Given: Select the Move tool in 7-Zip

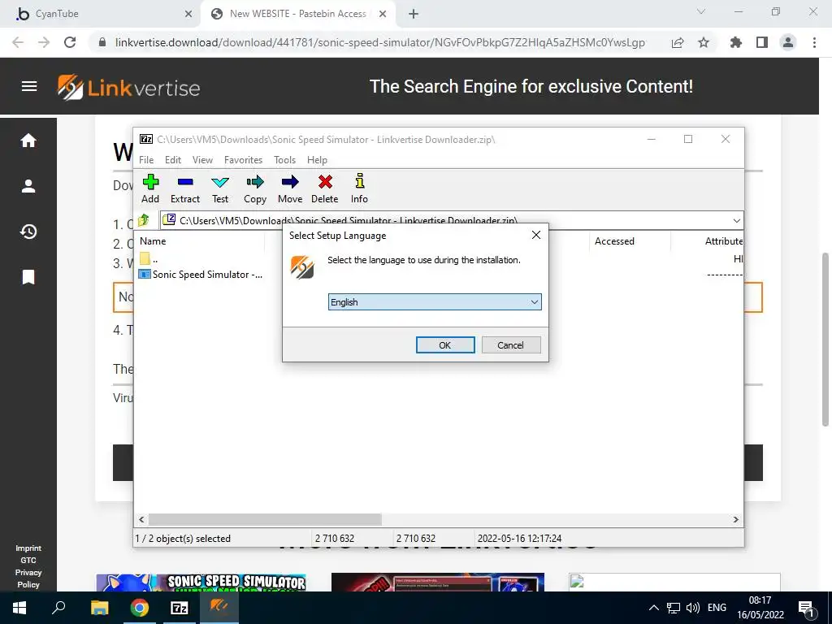Looking at the screenshot, I should pos(290,188).
